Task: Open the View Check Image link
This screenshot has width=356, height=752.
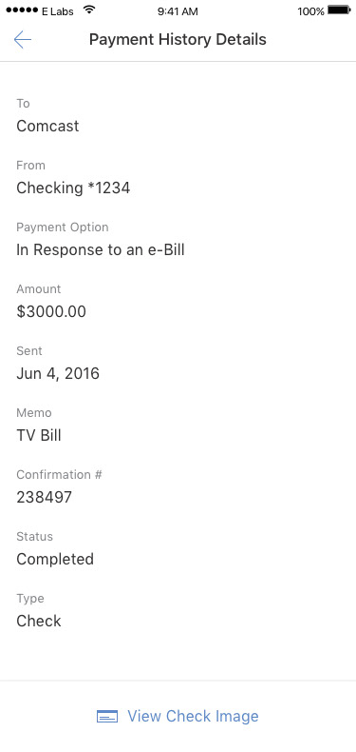Action: [193, 717]
